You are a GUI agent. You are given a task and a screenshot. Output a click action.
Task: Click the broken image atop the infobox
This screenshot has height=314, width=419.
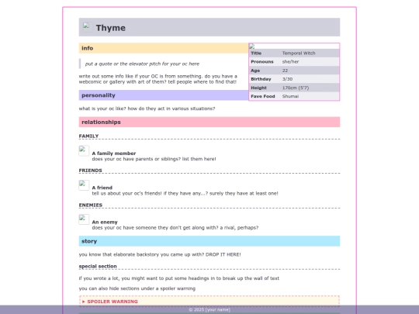[x=252, y=47]
